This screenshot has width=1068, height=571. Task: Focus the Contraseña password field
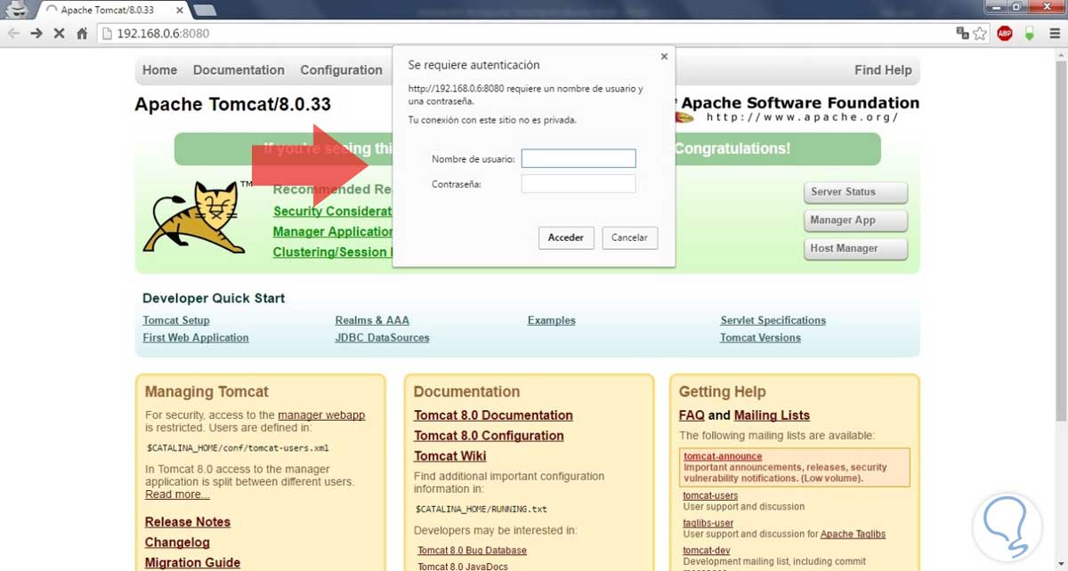[578, 184]
